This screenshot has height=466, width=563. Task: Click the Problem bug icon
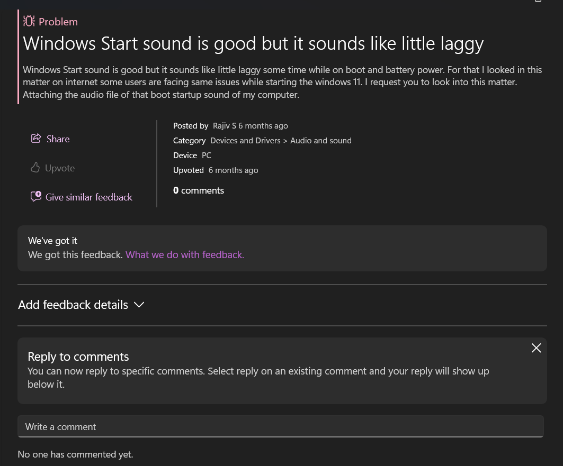[29, 21]
